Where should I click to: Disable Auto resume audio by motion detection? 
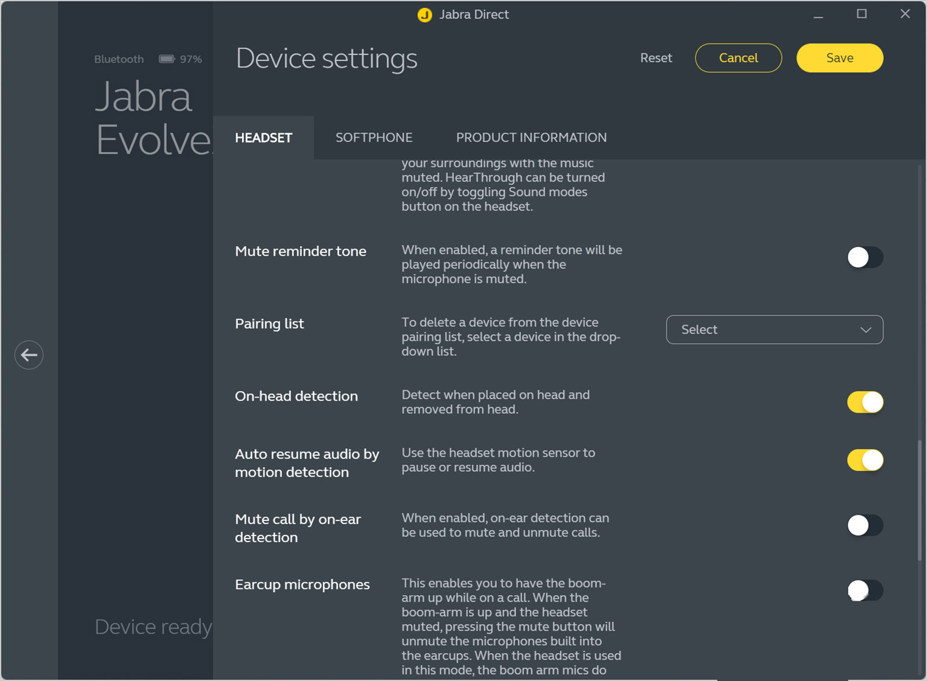coord(865,460)
